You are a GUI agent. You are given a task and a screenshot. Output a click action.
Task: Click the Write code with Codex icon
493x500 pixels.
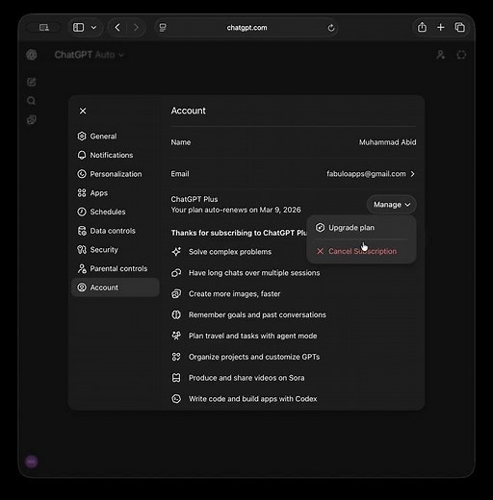click(x=176, y=399)
